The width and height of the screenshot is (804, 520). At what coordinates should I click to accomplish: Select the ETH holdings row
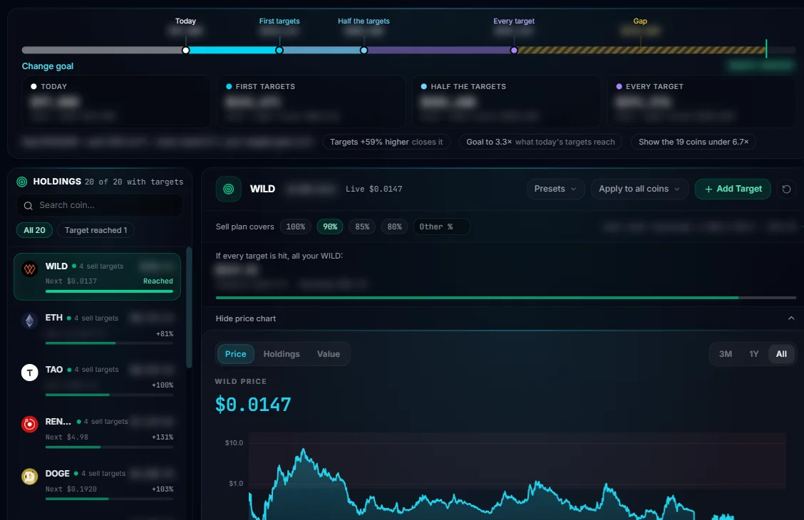click(98, 328)
